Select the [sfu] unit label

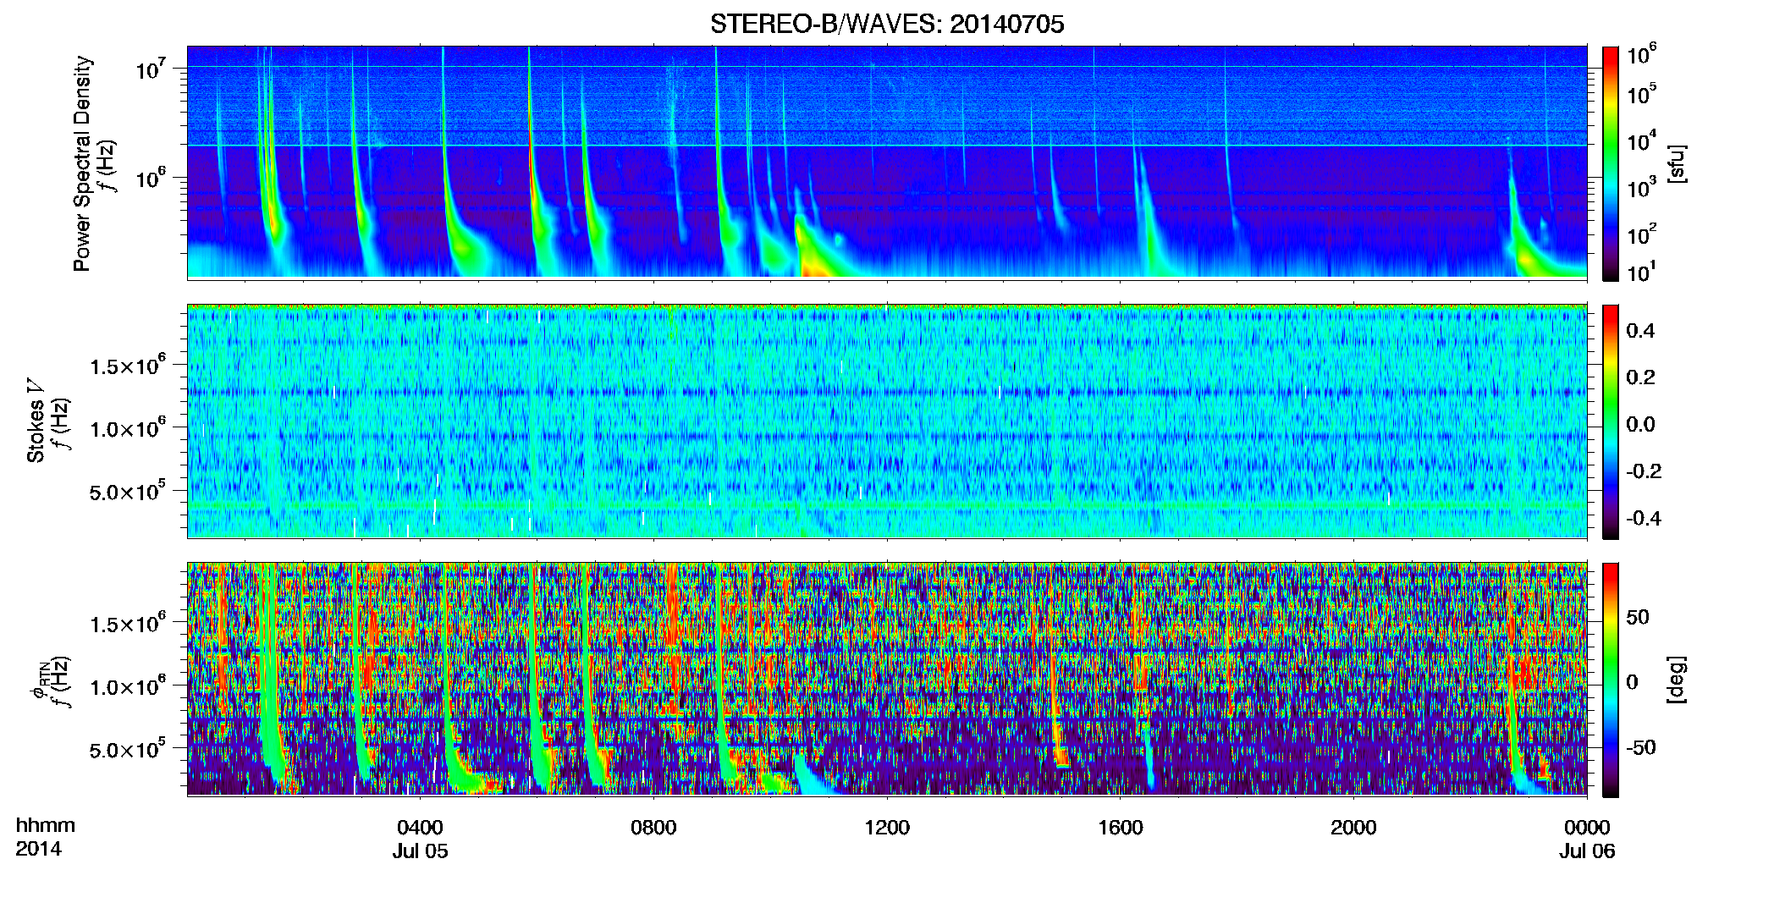[x=1676, y=163]
